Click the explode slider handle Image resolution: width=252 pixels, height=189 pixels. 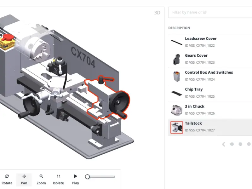pos(87,177)
